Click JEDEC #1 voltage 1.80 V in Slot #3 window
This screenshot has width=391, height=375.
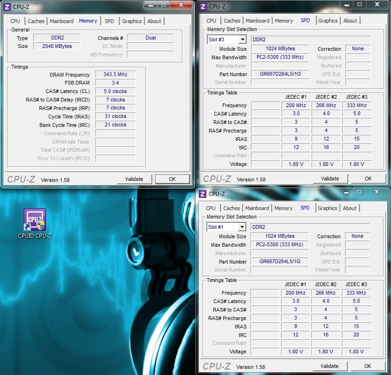point(296,164)
